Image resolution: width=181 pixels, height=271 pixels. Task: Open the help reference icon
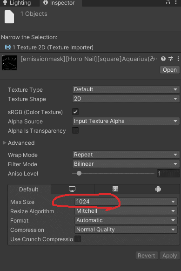click(x=163, y=59)
